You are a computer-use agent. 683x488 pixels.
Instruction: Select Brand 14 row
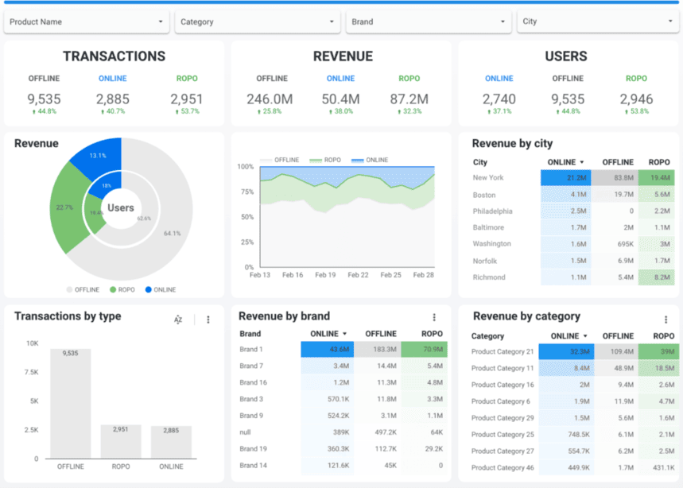(x=343, y=466)
